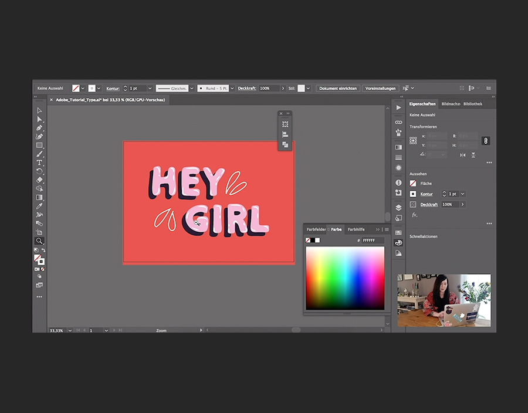This screenshot has width=528, height=413.
Task: Open the Layers panel icon
Action: pos(399,207)
